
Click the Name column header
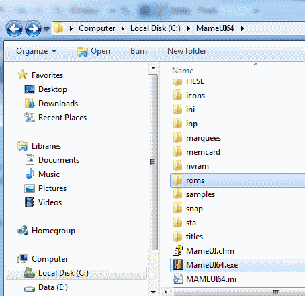pos(183,71)
